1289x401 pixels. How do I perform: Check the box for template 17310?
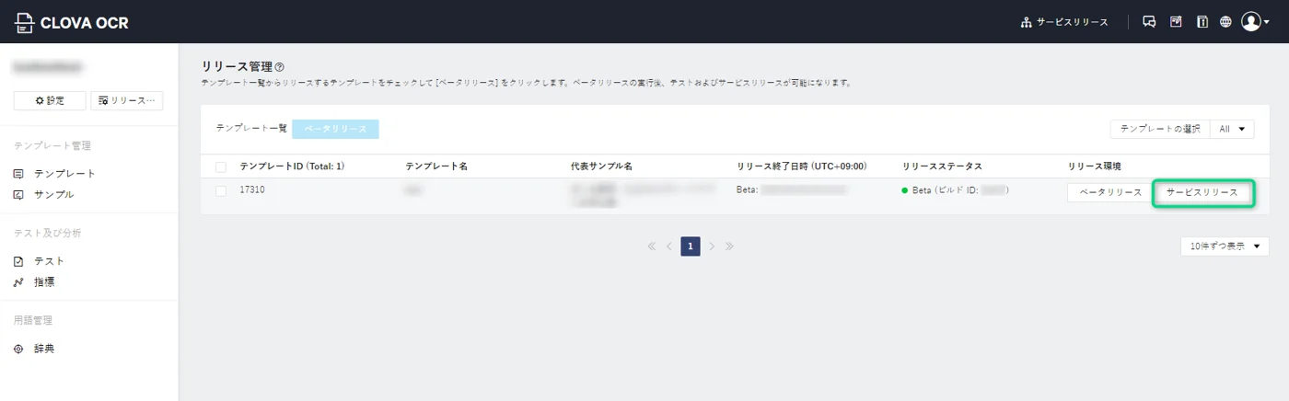tap(221, 191)
